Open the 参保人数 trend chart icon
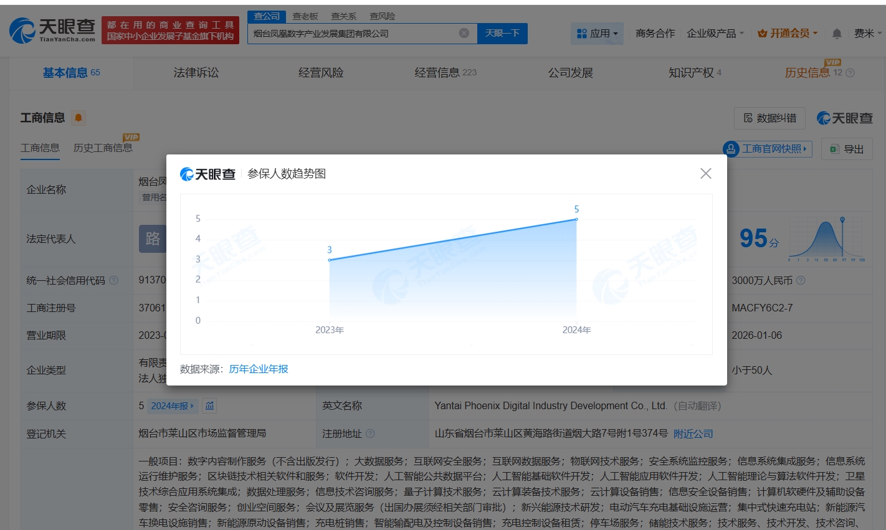Image resolution: width=886 pixels, height=530 pixels. click(x=210, y=405)
